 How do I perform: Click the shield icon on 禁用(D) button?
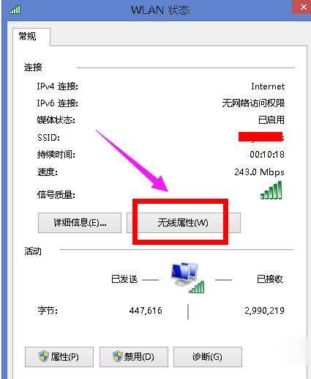coord(118,356)
